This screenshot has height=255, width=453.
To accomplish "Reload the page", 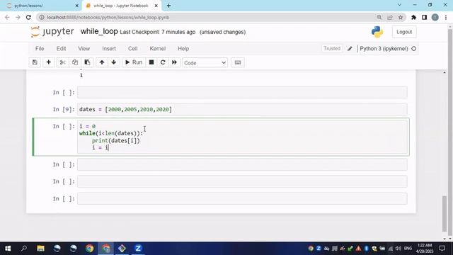I will (28, 17).
